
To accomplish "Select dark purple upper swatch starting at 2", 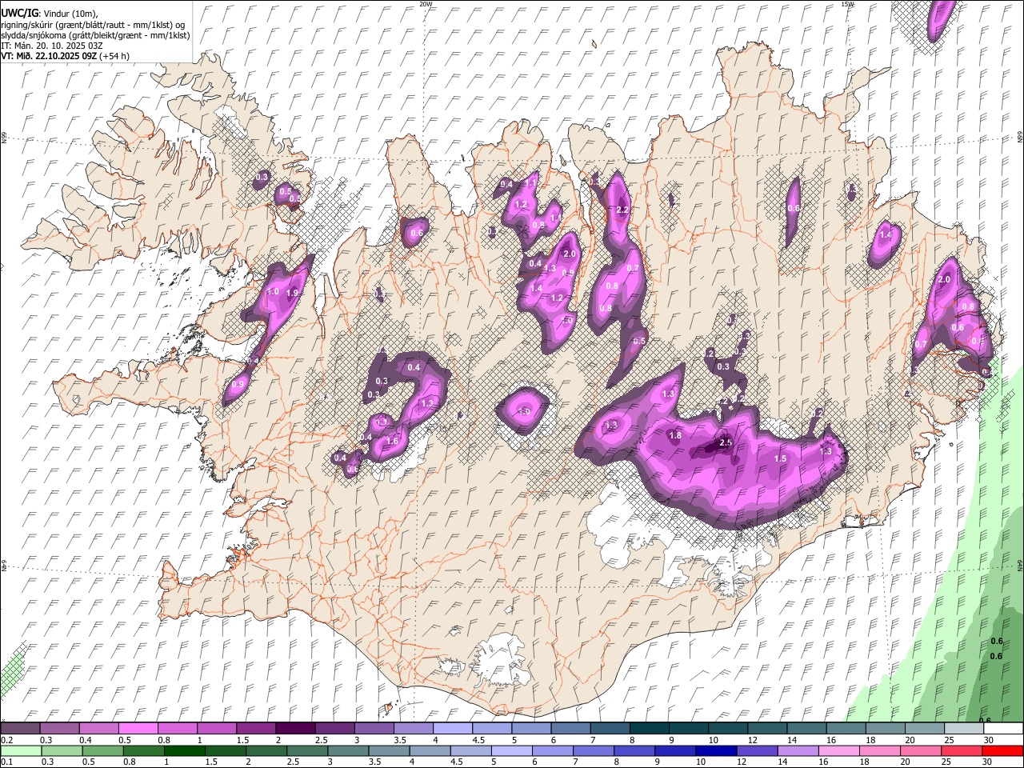I will (294, 729).
